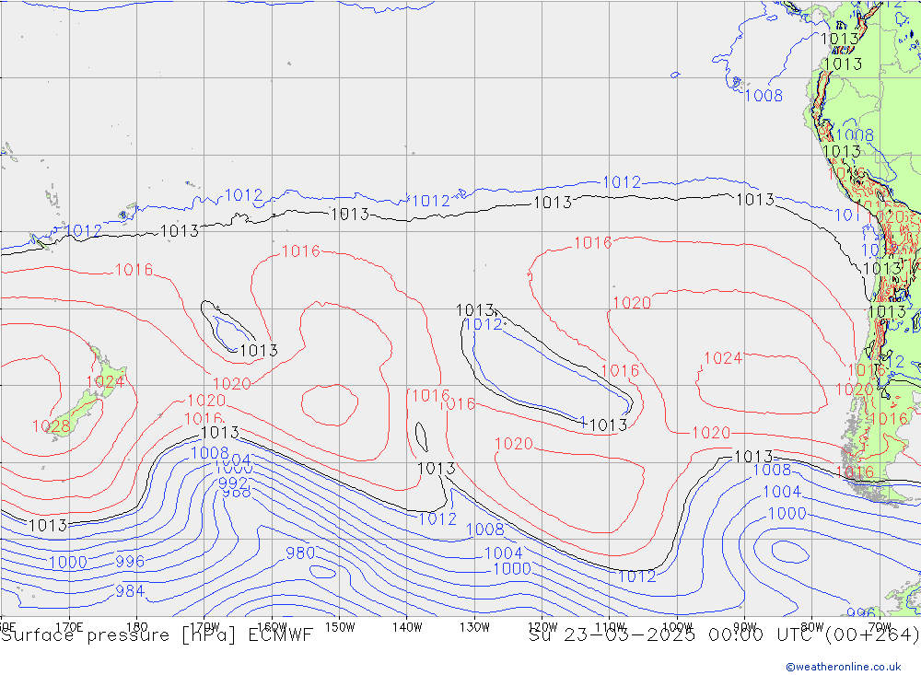Select the 80W longitude label
This screenshot has height=675, width=921.
pos(812,627)
